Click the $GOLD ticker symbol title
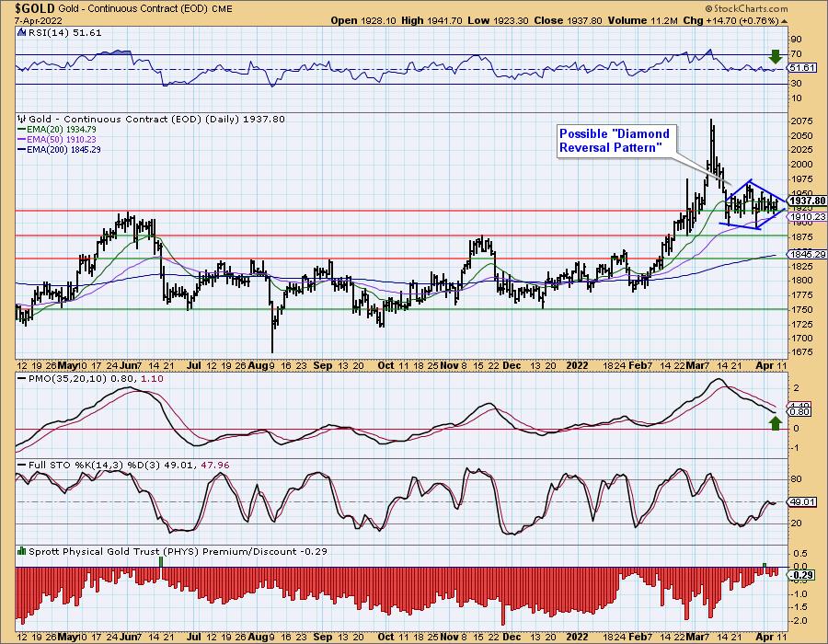Image resolution: width=828 pixels, height=644 pixels. pos(35,8)
